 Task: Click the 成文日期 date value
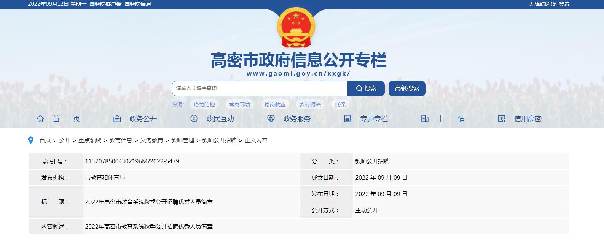coord(381,178)
